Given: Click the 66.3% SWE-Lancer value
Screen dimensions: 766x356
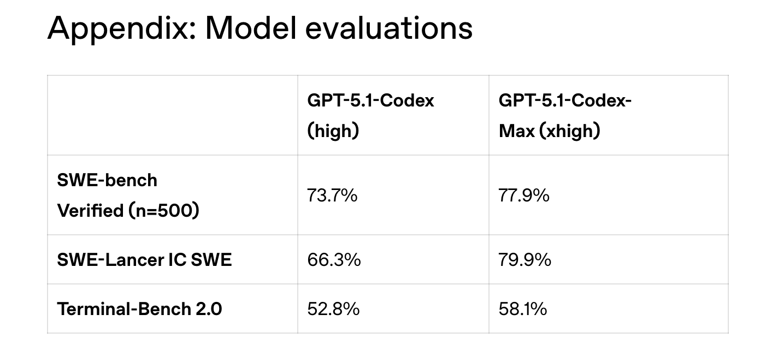Looking at the screenshot, I should 334,259.
